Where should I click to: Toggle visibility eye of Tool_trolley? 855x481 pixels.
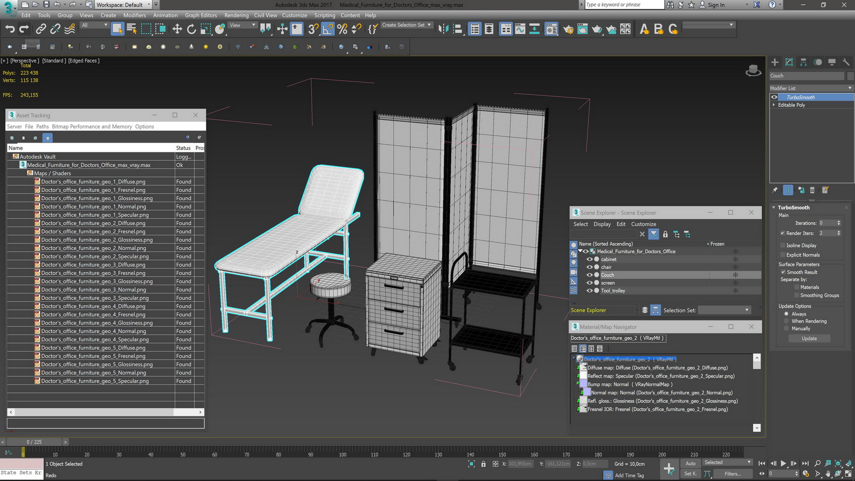point(589,291)
